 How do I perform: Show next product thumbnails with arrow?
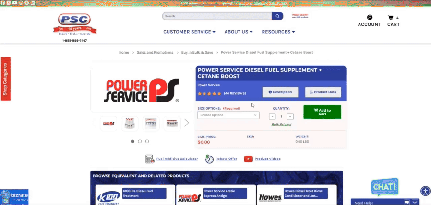tap(187, 123)
